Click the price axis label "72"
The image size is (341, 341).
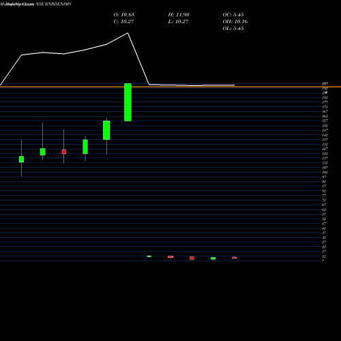(x=324, y=200)
